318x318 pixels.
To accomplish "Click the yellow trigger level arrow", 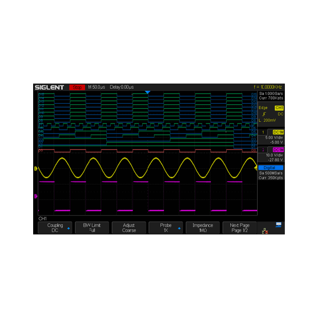I will [x=255, y=168].
